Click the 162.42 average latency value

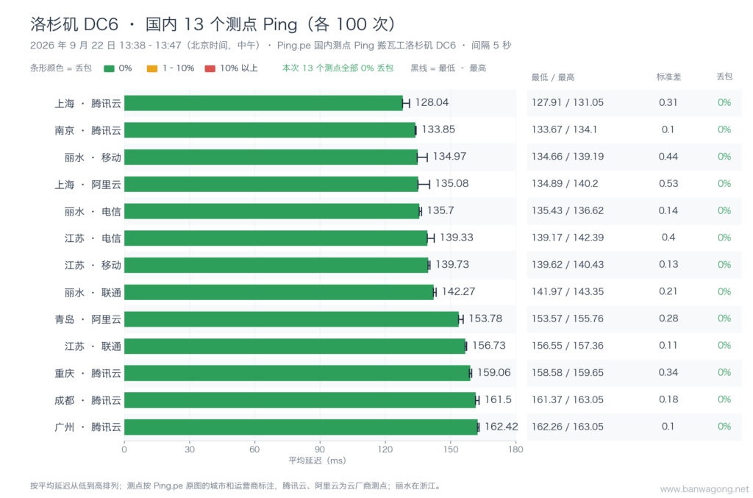pyautogui.click(x=502, y=427)
